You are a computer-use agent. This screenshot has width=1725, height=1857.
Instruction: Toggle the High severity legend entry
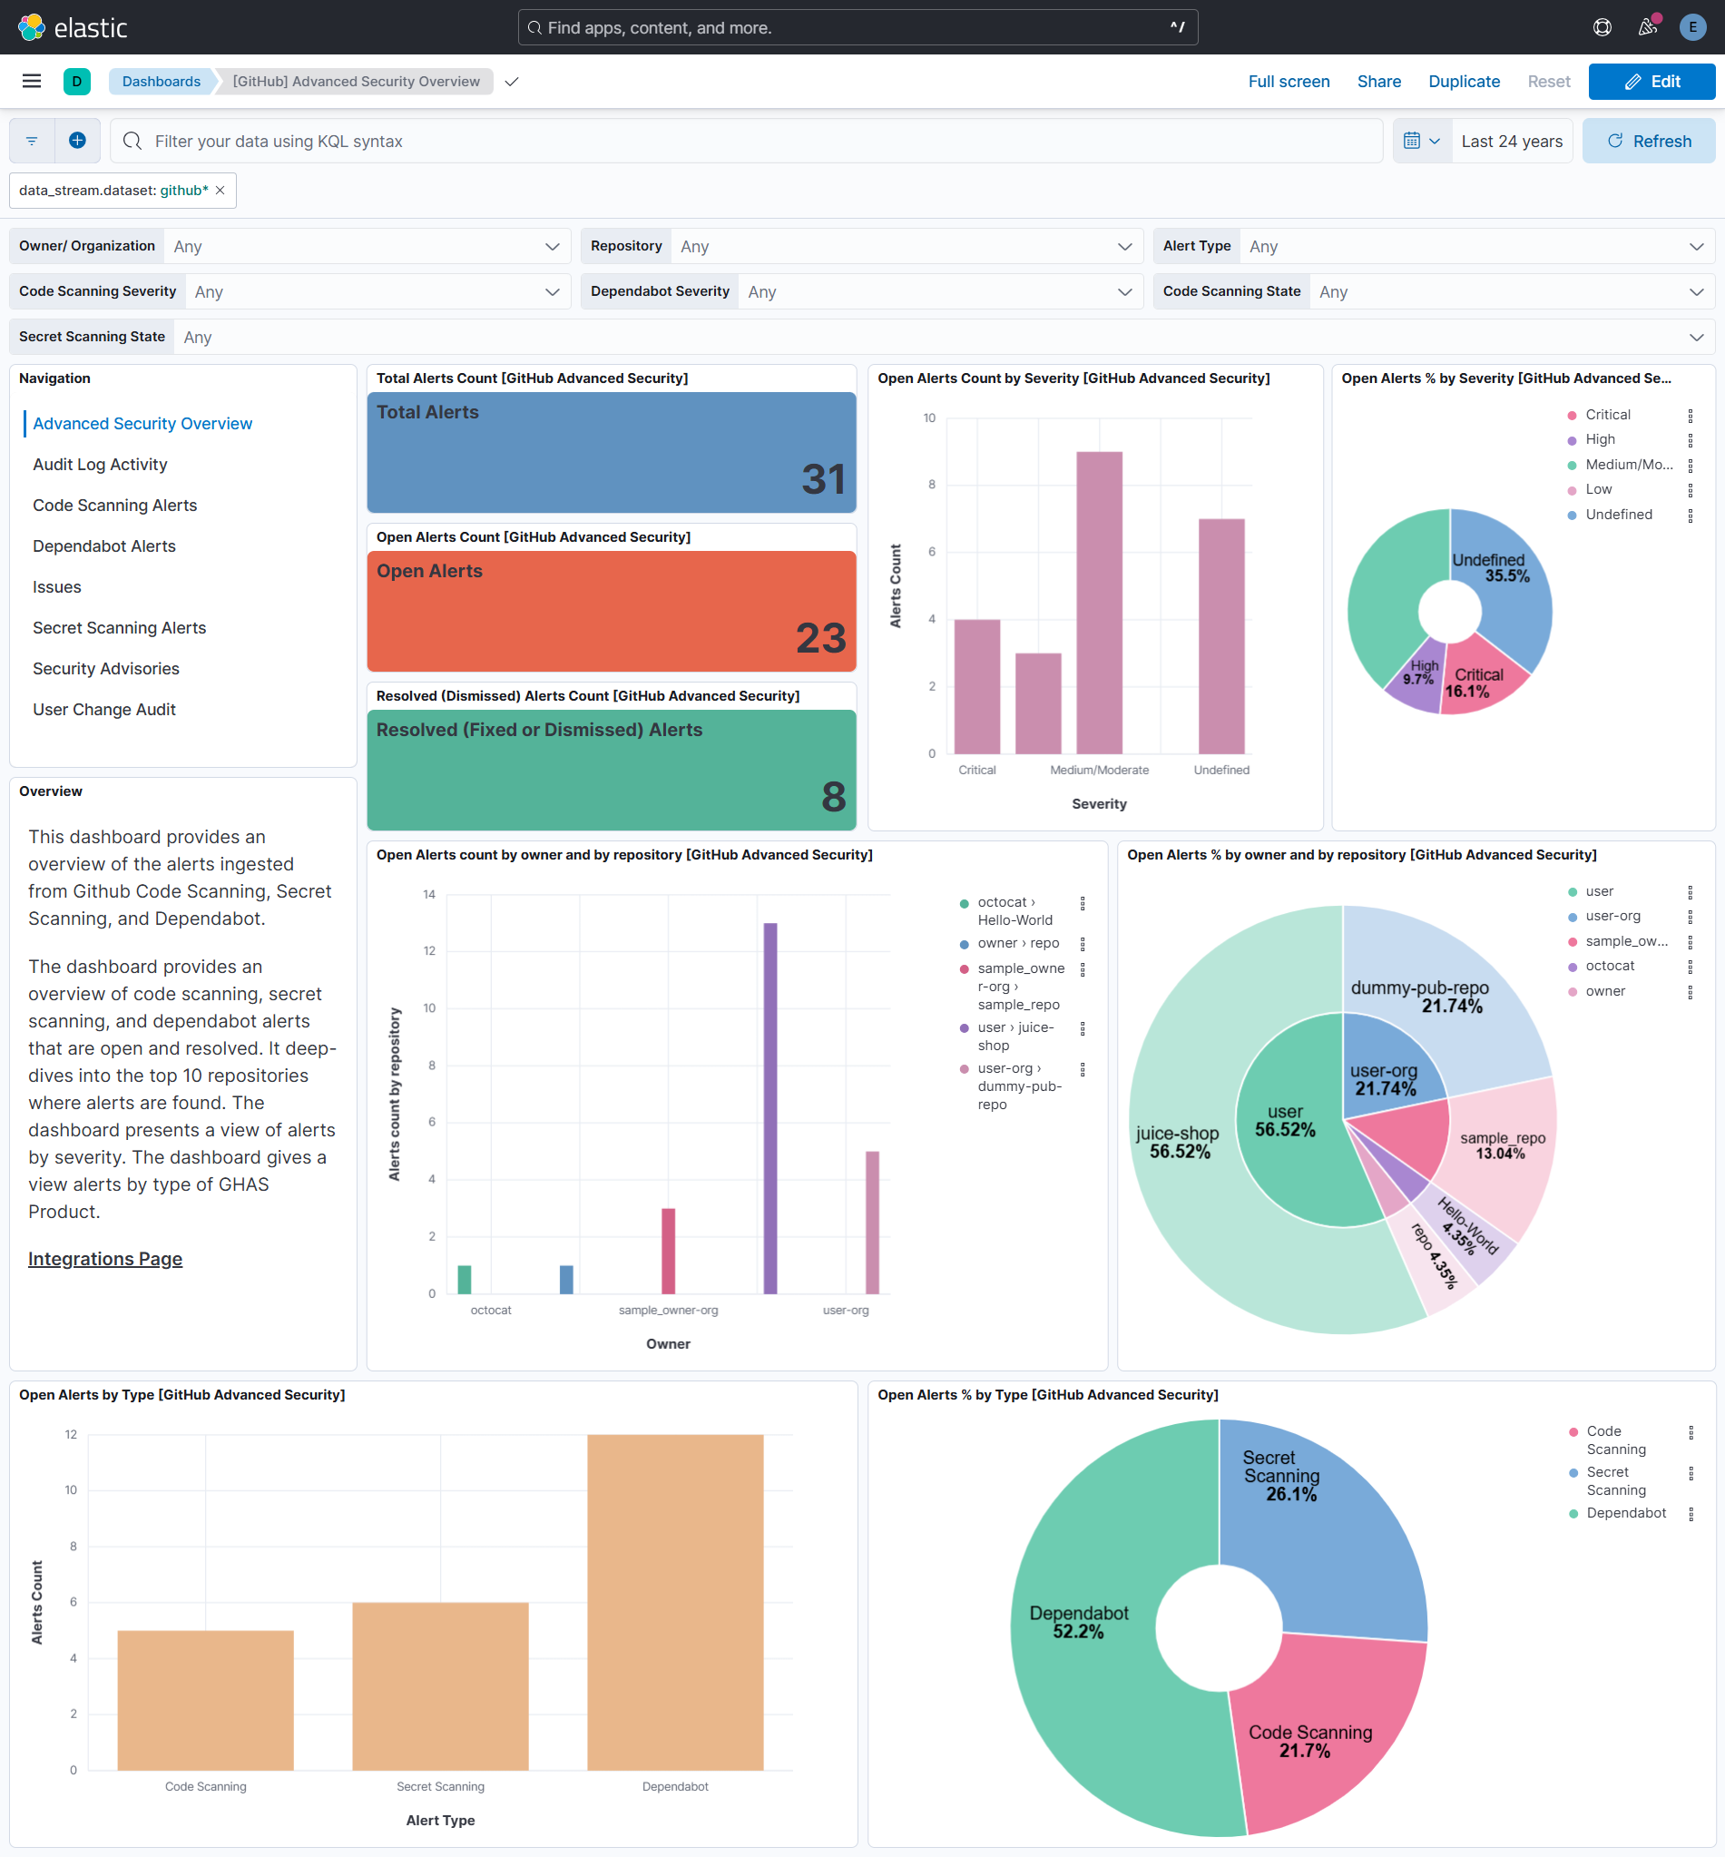coord(1599,438)
